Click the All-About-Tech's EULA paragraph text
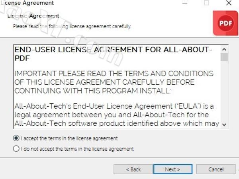The width and height of the screenshot is (239, 179). pos(117,115)
